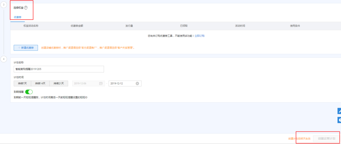Click the 新建优惠券 button
Viewport: 341px width, 144px height.
[x=26, y=48]
